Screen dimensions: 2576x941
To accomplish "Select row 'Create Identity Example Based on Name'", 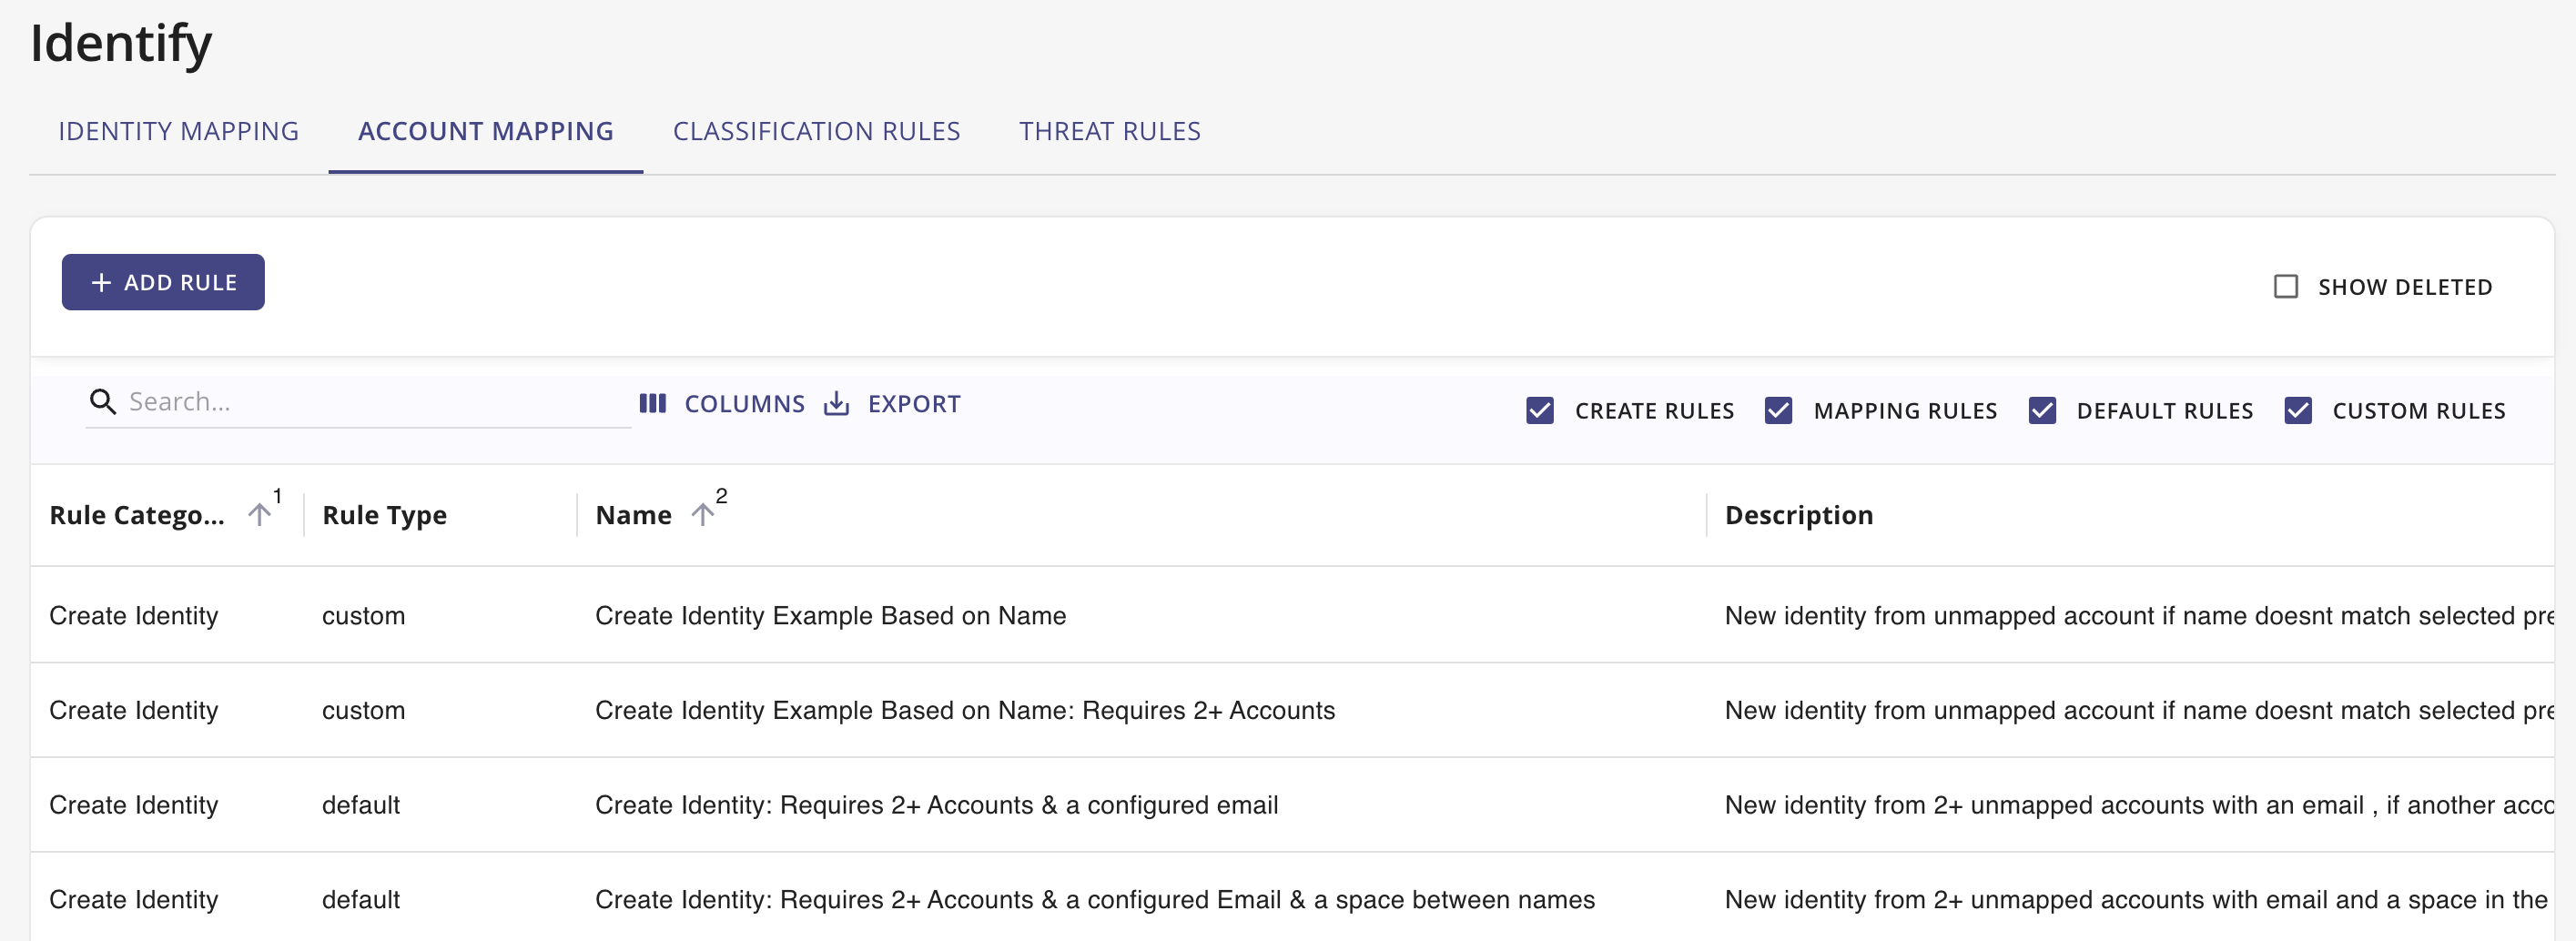I will tap(1292, 615).
